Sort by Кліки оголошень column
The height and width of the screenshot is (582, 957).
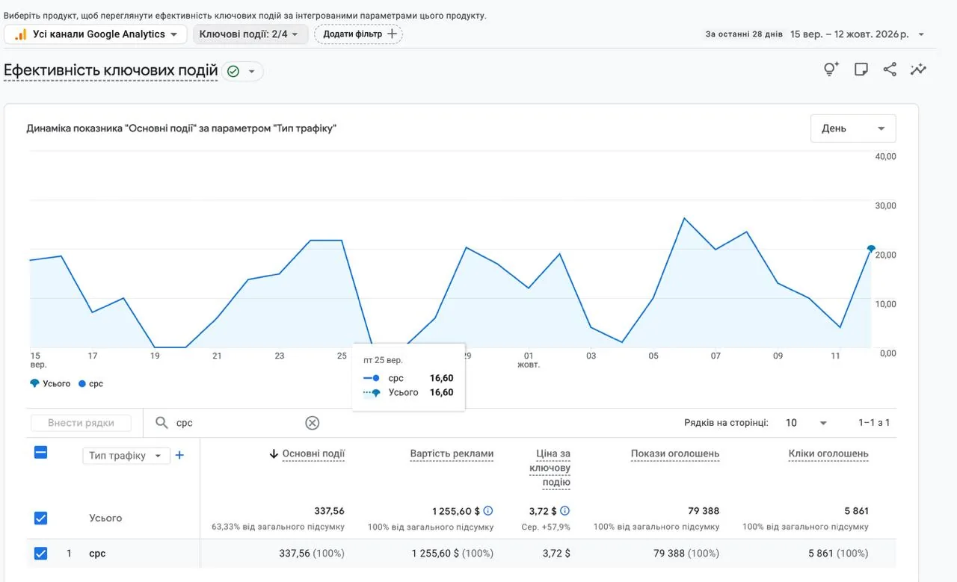pos(828,453)
